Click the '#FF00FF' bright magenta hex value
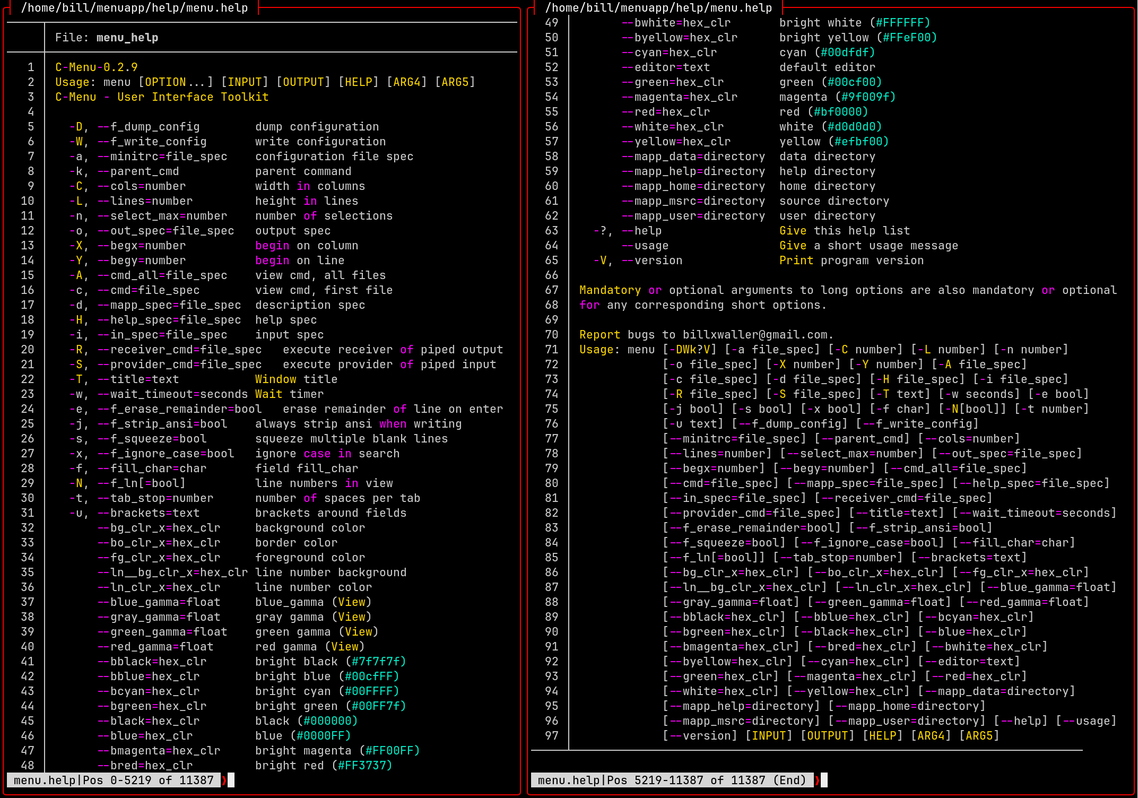This screenshot has width=1138, height=798. point(389,751)
